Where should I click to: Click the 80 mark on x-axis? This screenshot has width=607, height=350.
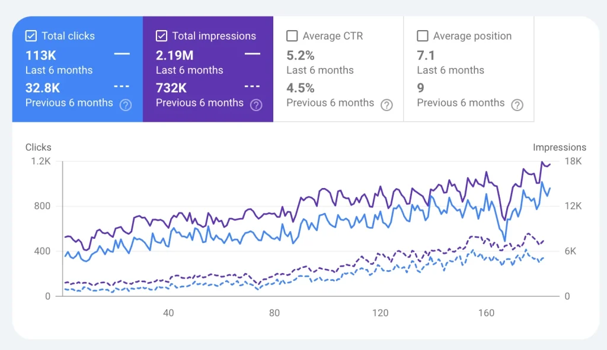pos(274,313)
